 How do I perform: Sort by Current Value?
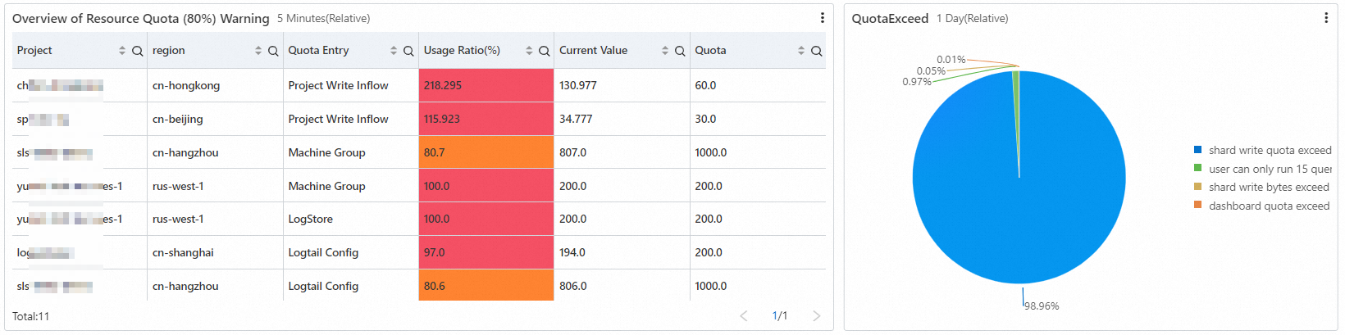pyautogui.click(x=665, y=51)
